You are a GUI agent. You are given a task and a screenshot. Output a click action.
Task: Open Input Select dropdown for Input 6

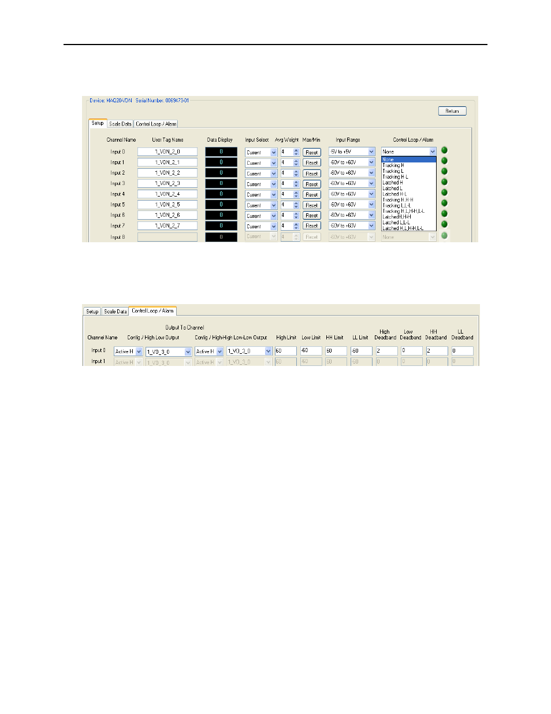click(x=261, y=215)
